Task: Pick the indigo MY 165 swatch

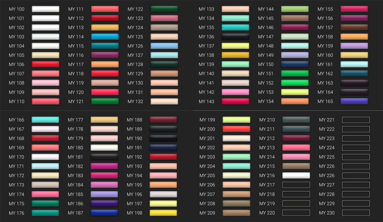Action: 354,101
